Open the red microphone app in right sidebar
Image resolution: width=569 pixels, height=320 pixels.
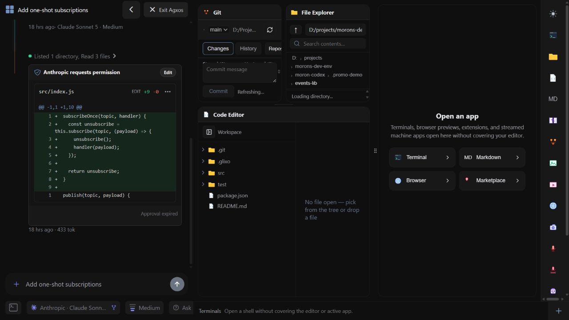[x=553, y=248]
